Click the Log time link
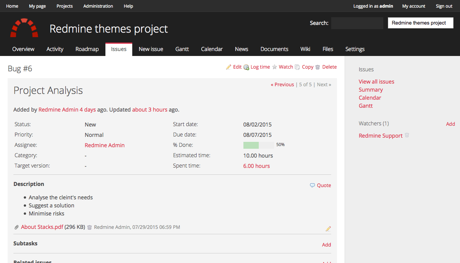 [x=260, y=67]
